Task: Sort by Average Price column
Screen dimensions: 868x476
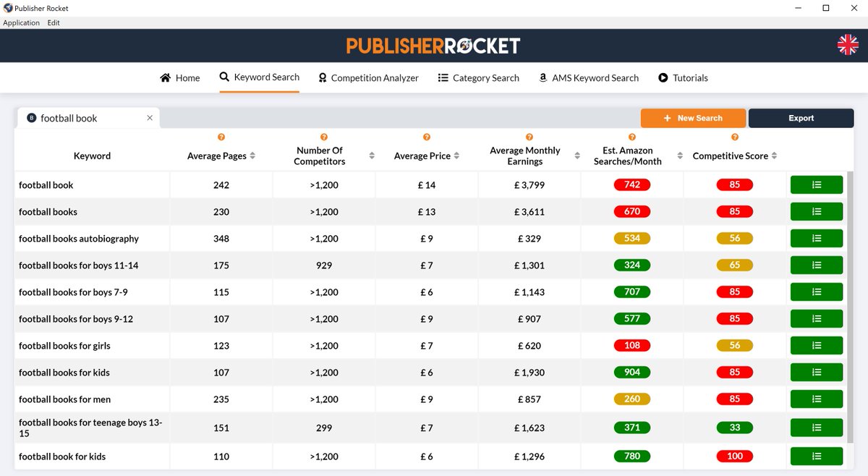Action: (x=456, y=156)
